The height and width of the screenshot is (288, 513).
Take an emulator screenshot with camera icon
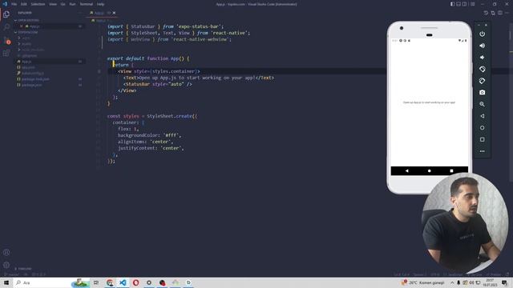pos(482,93)
